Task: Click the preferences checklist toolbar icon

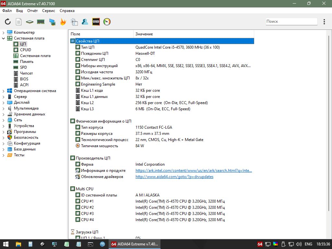Action: point(74,22)
